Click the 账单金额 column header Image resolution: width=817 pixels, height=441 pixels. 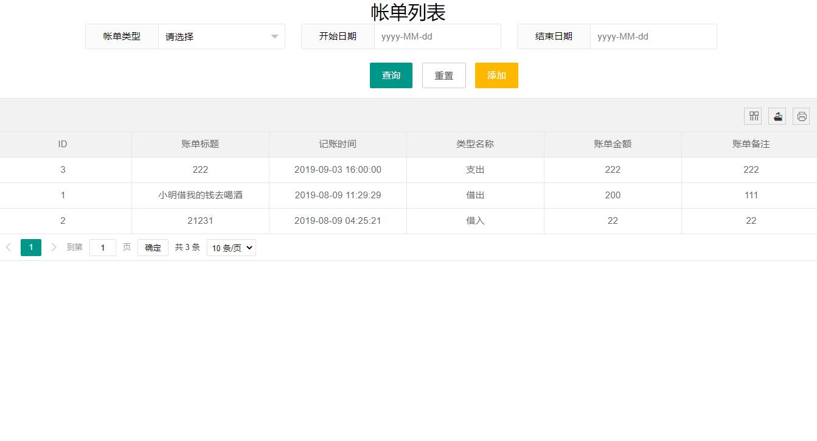612,144
